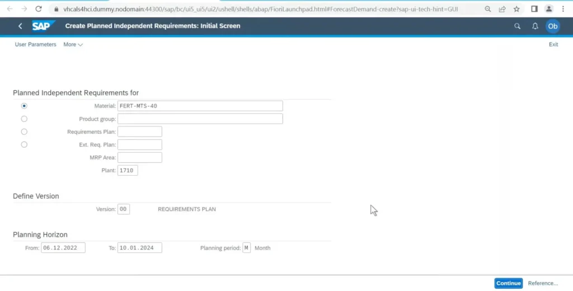Click the To date field 10.01.2024
This screenshot has width=573, height=291.
(x=139, y=248)
